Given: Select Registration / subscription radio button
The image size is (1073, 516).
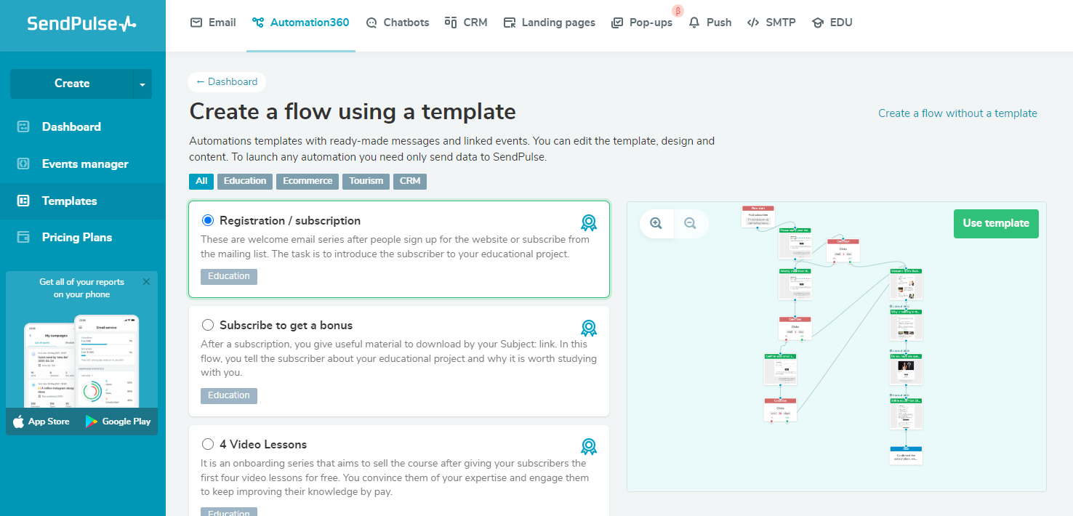Looking at the screenshot, I should (208, 220).
